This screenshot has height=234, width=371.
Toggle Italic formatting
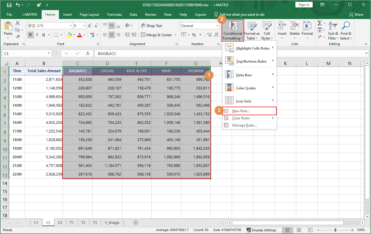tap(37, 35)
